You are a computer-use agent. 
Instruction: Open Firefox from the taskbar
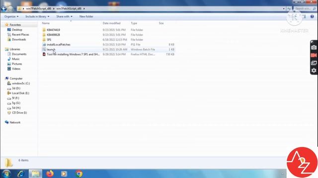(x=50, y=174)
